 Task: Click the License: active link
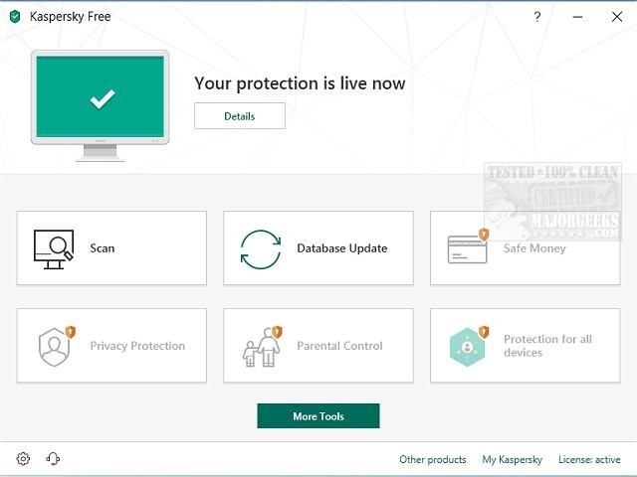click(x=589, y=460)
